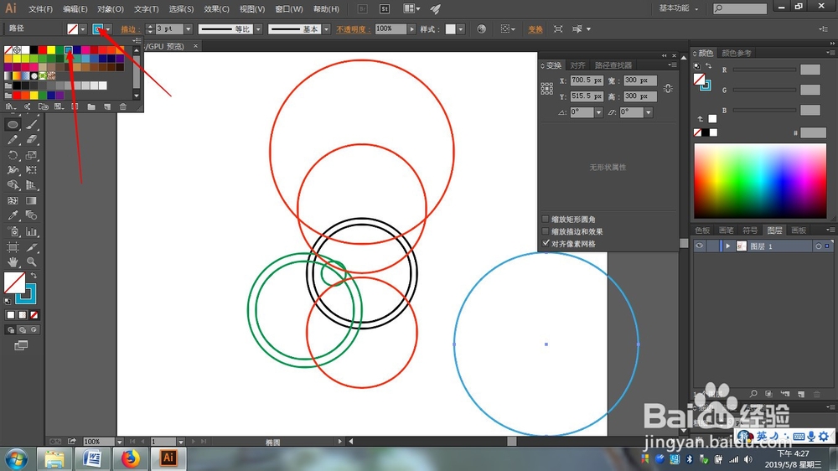Viewport: 838px width, 471px height.
Task: Click the reference point locator grid
Action: 546,89
